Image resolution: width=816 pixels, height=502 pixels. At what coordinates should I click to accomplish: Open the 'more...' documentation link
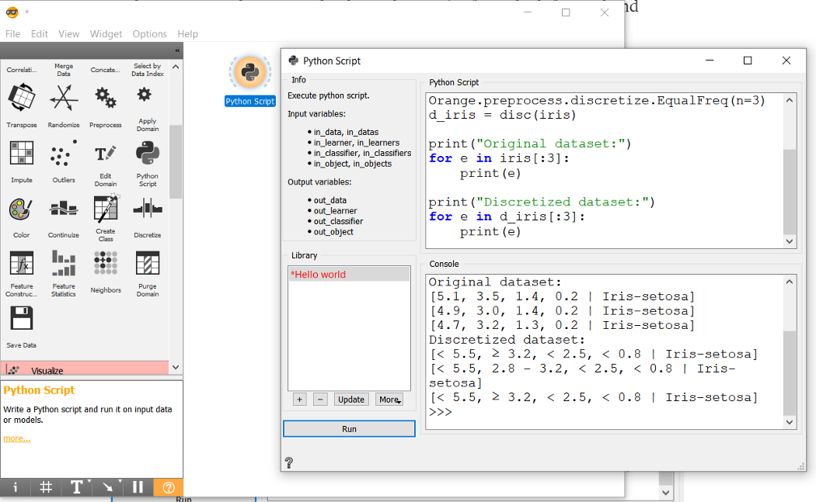16,438
